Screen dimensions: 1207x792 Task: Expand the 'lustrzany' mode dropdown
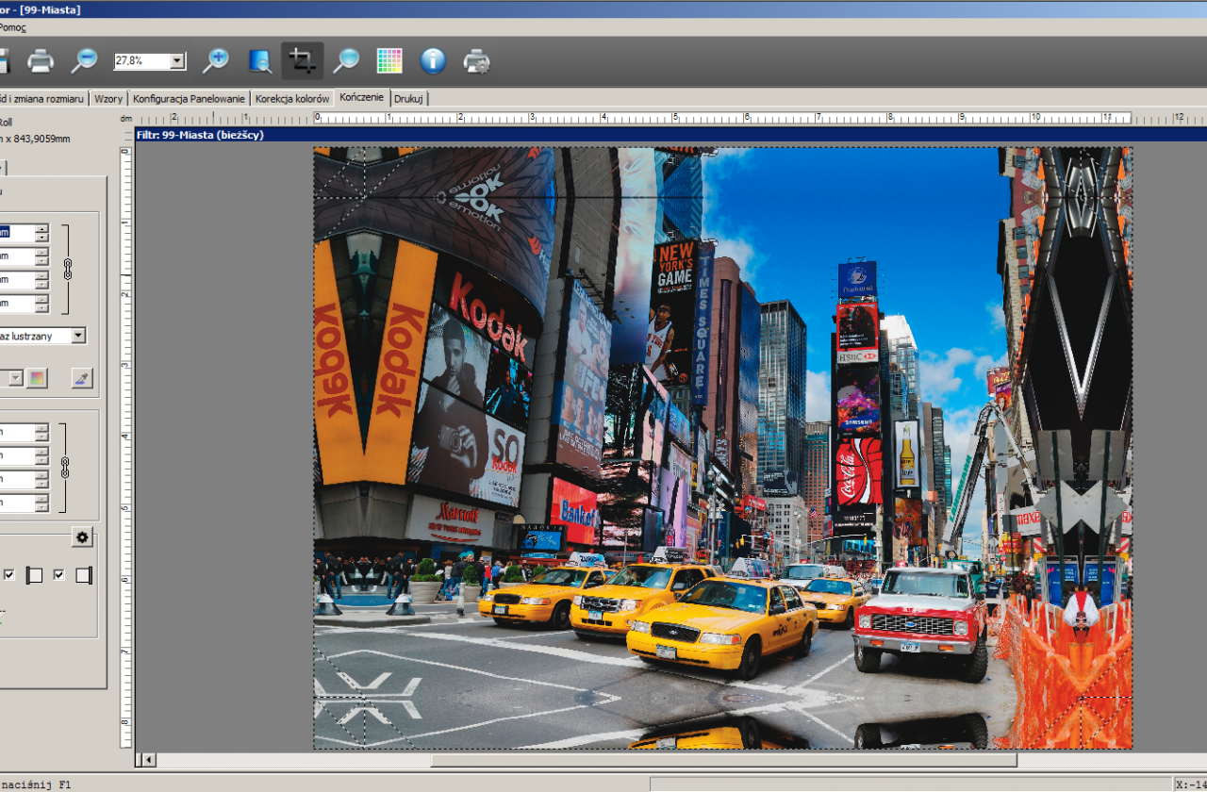(78, 336)
